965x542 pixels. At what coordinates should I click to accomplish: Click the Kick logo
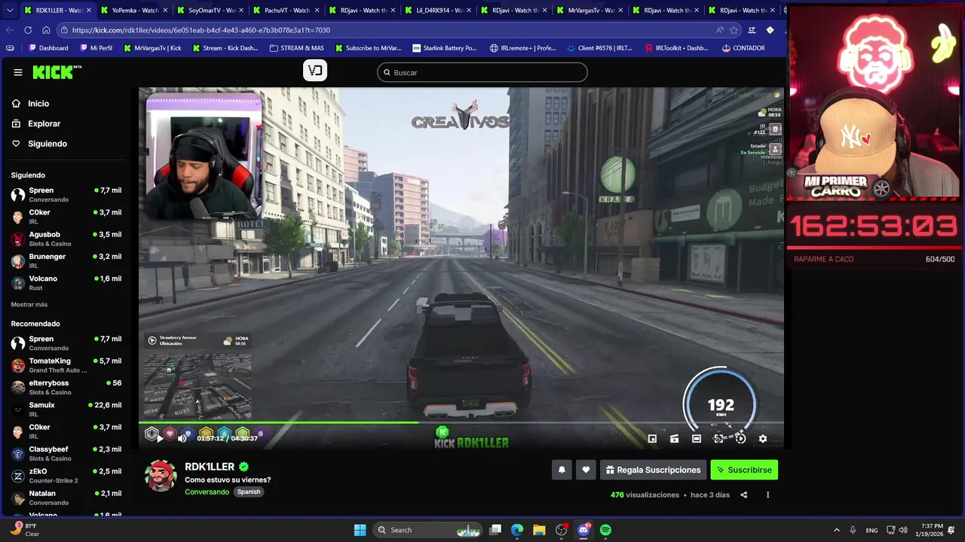coord(57,72)
